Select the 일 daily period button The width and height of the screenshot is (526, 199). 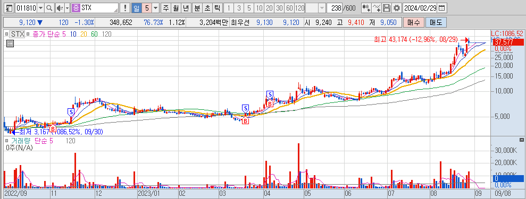pos(136,8)
